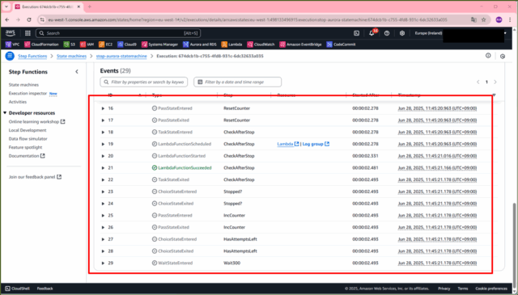This screenshot has height=295, width=518.
Task: Open the browser tab search dropdown
Action: click(6, 6)
